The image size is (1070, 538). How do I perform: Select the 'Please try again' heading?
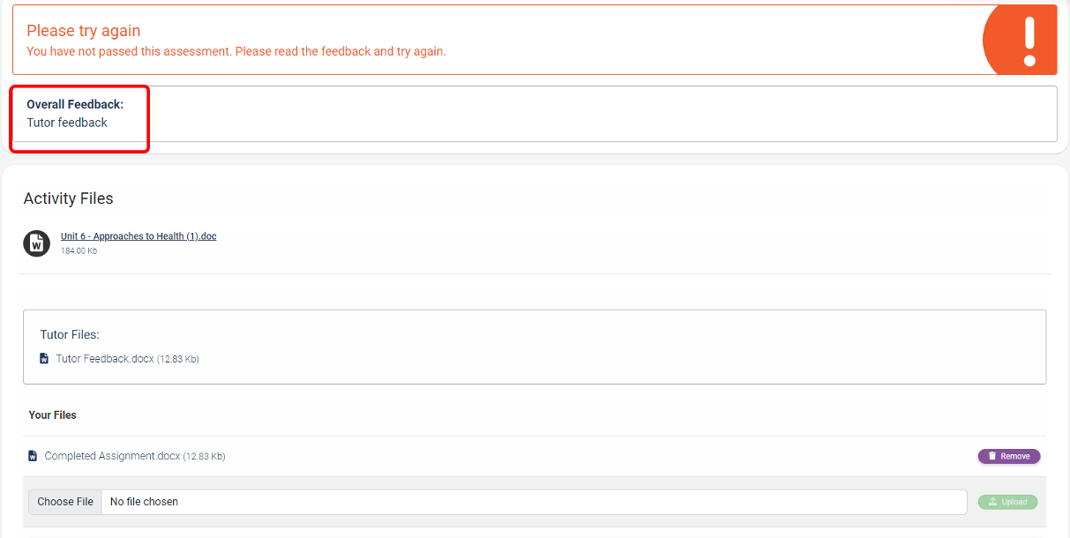[x=84, y=31]
